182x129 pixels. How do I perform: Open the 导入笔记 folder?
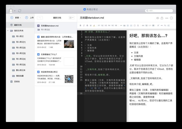tap(20, 36)
